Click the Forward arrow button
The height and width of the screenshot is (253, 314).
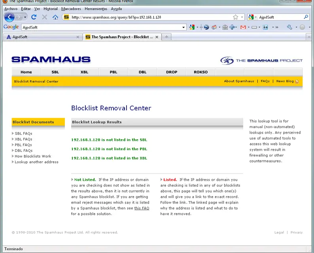point(19,17)
